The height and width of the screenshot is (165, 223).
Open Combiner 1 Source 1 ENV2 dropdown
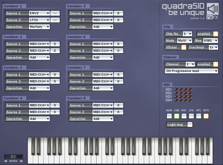[39, 13]
